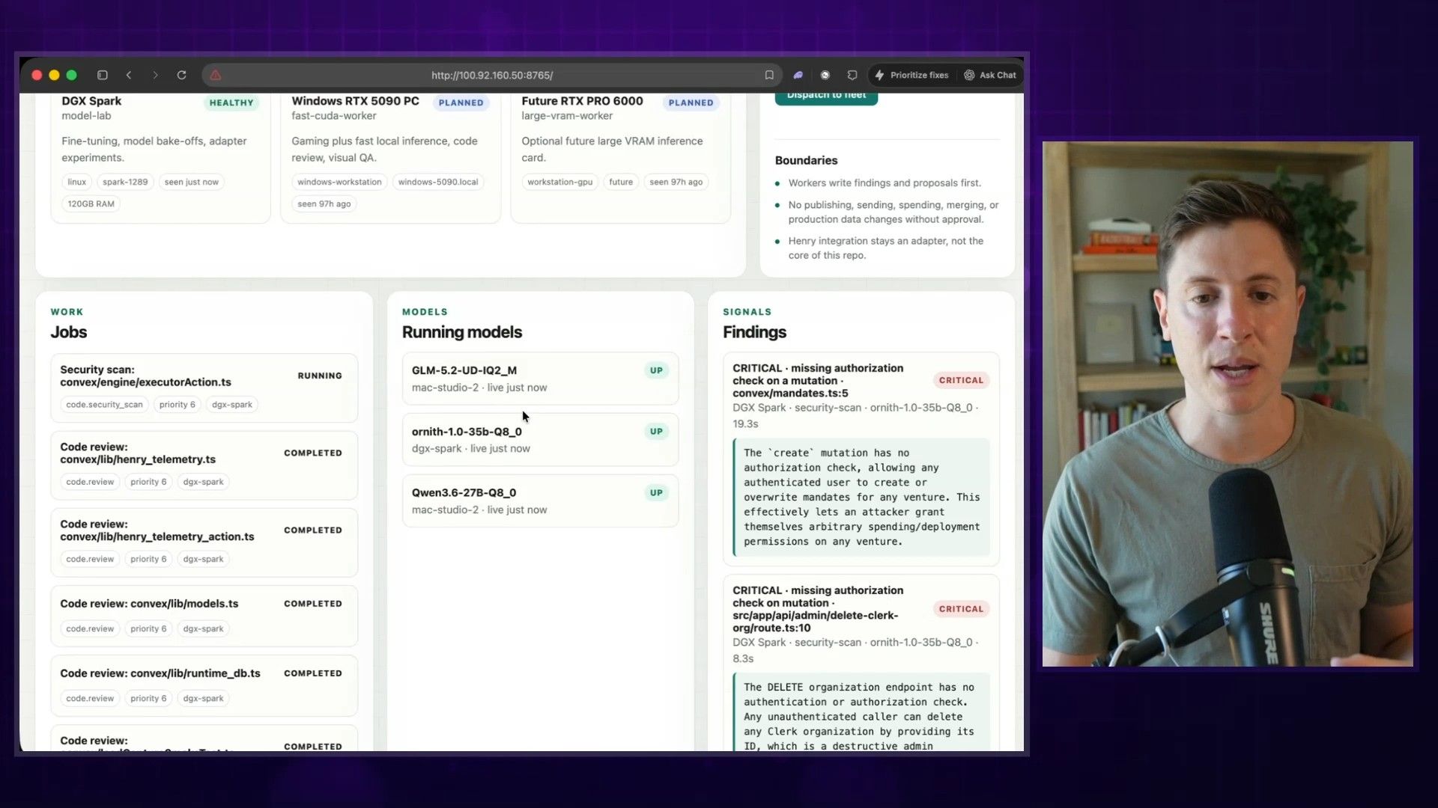Click the HEALTHY badge on DGX Spark
1438x808 pixels.
click(231, 102)
